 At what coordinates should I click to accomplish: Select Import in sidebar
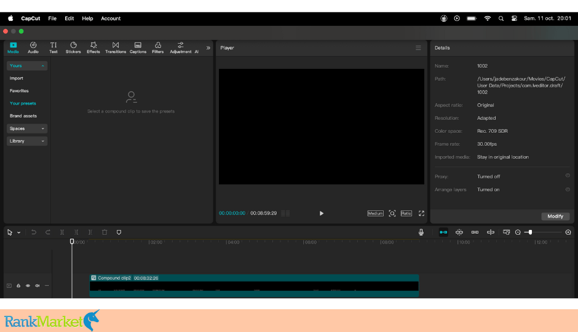click(x=16, y=78)
